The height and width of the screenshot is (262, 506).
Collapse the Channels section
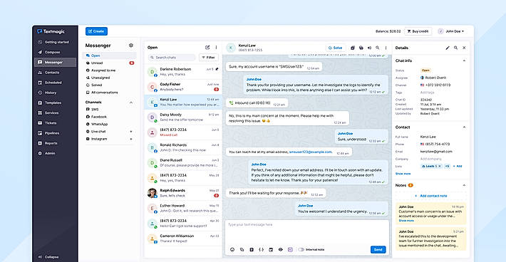click(131, 103)
